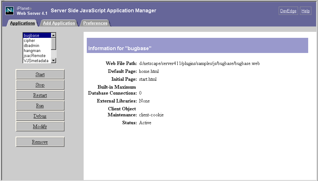Open the Preferences tab
This screenshot has width=318, height=181.
95,23
